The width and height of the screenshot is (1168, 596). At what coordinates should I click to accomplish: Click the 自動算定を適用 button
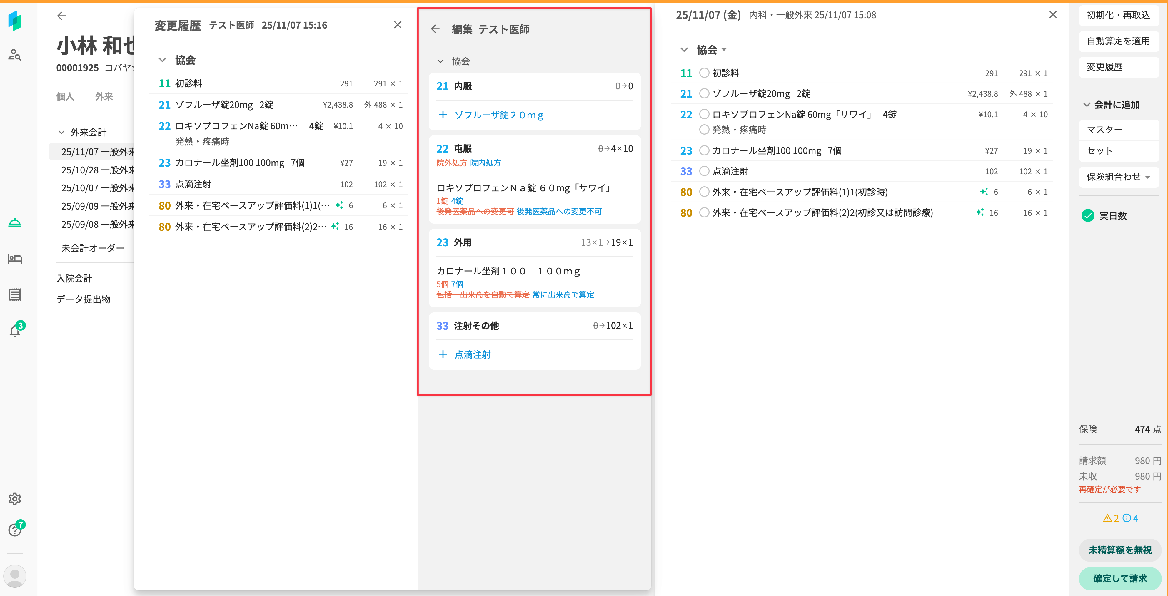pyautogui.click(x=1118, y=41)
